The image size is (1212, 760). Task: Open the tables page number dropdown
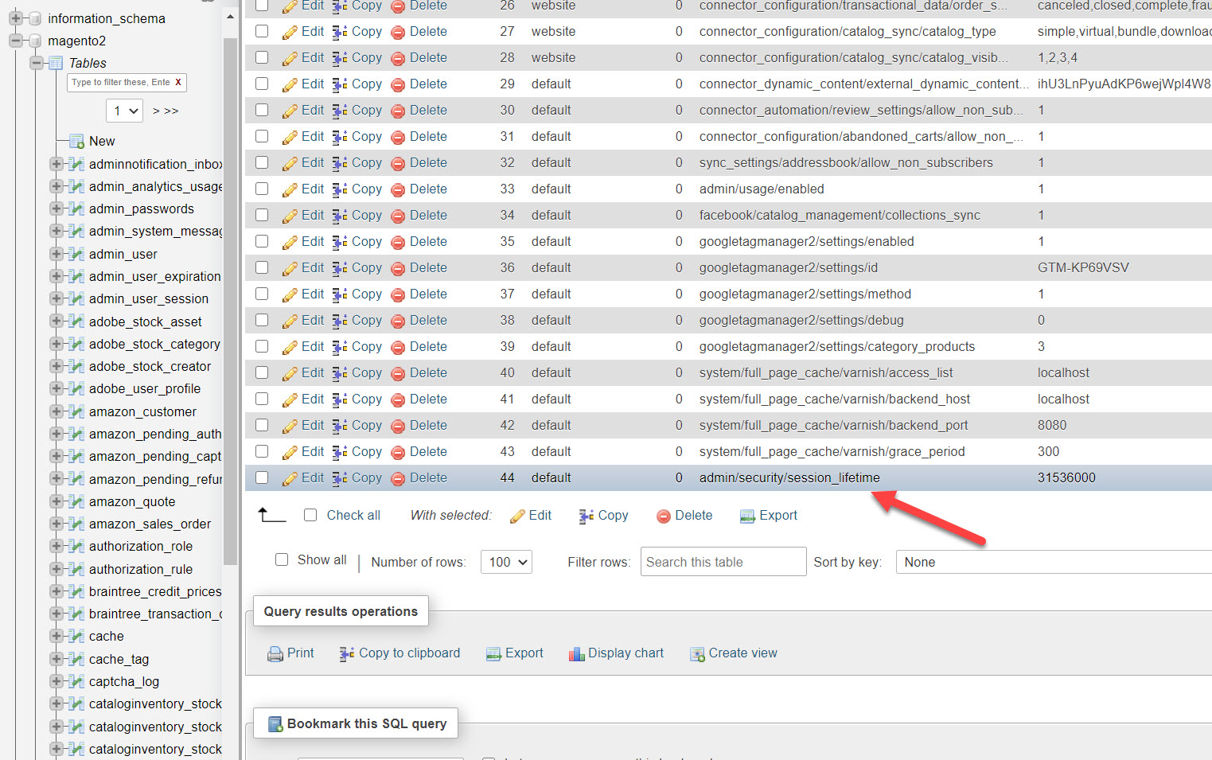tap(124, 111)
